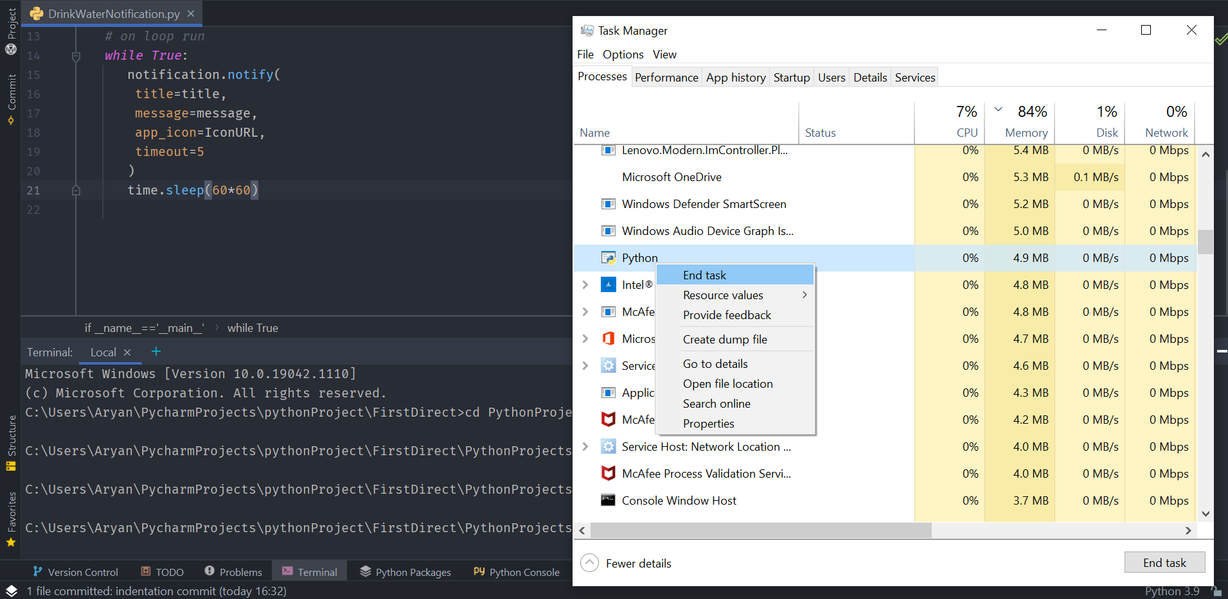This screenshot has width=1228, height=599.
Task: Click the Windows Audio Device Graph icon
Action: point(608,231)
